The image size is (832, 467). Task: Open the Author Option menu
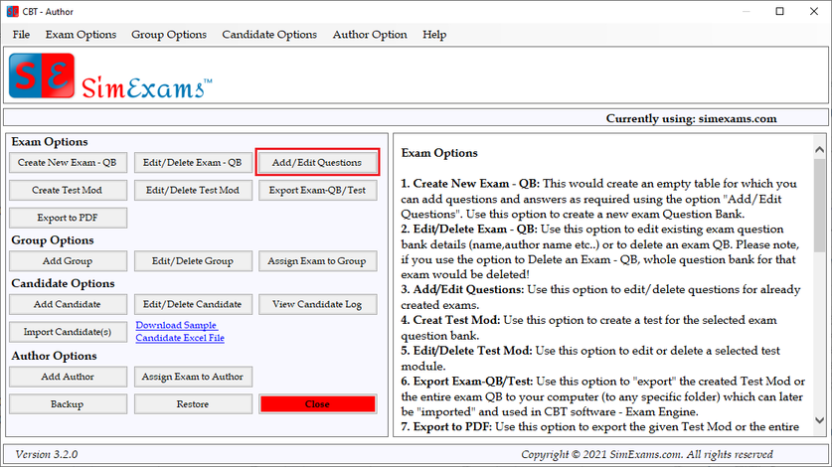pos(370,35)
